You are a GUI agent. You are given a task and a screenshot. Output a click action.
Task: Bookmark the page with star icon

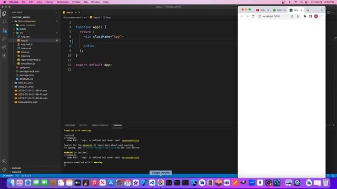click(x=298, y=16)
